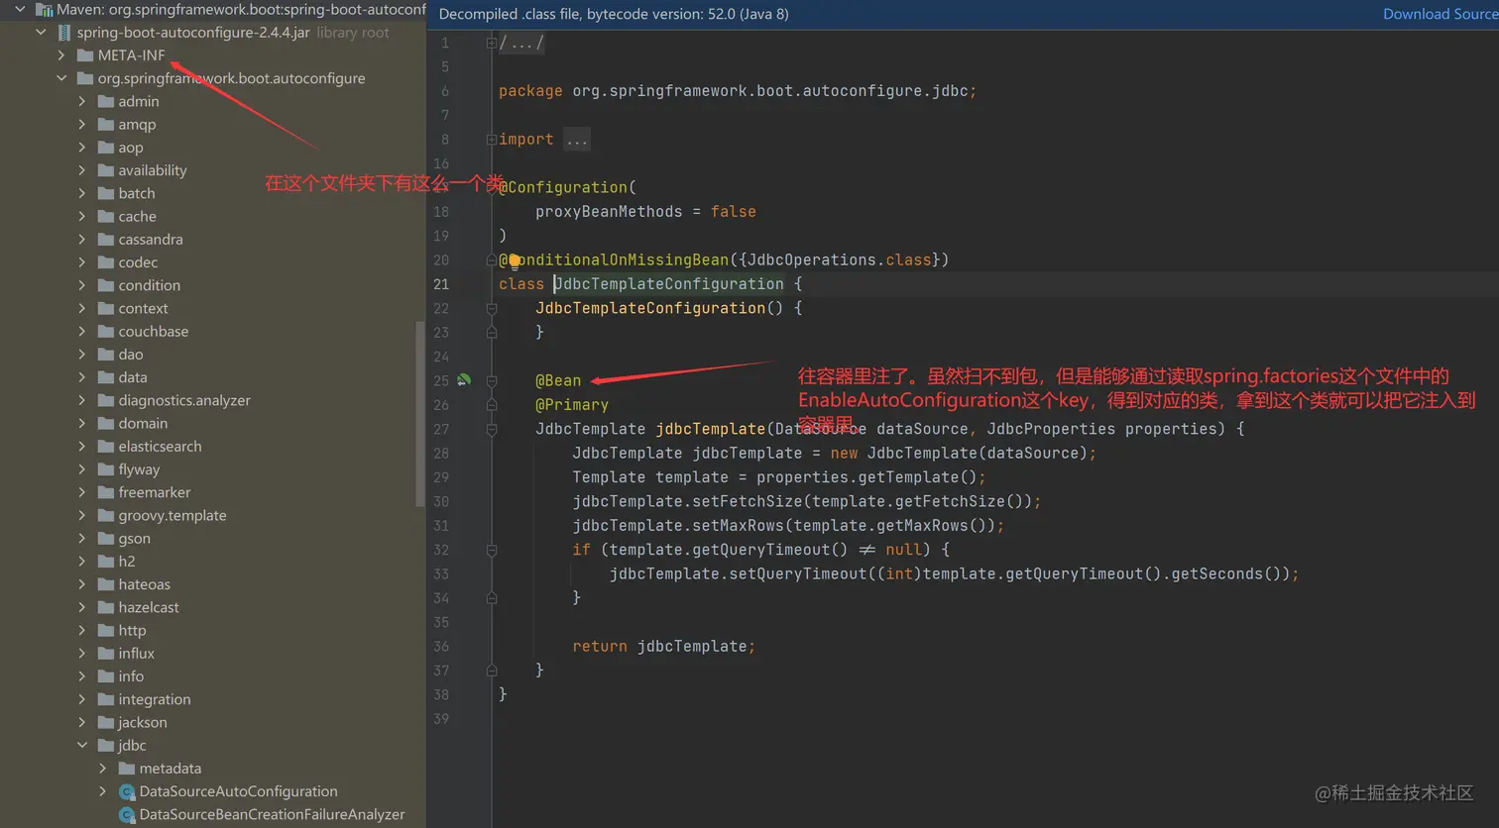Collapse the constructor fold marker on line 22
The height and width of the screenshot is (828, 1499).
pos(491,309)
